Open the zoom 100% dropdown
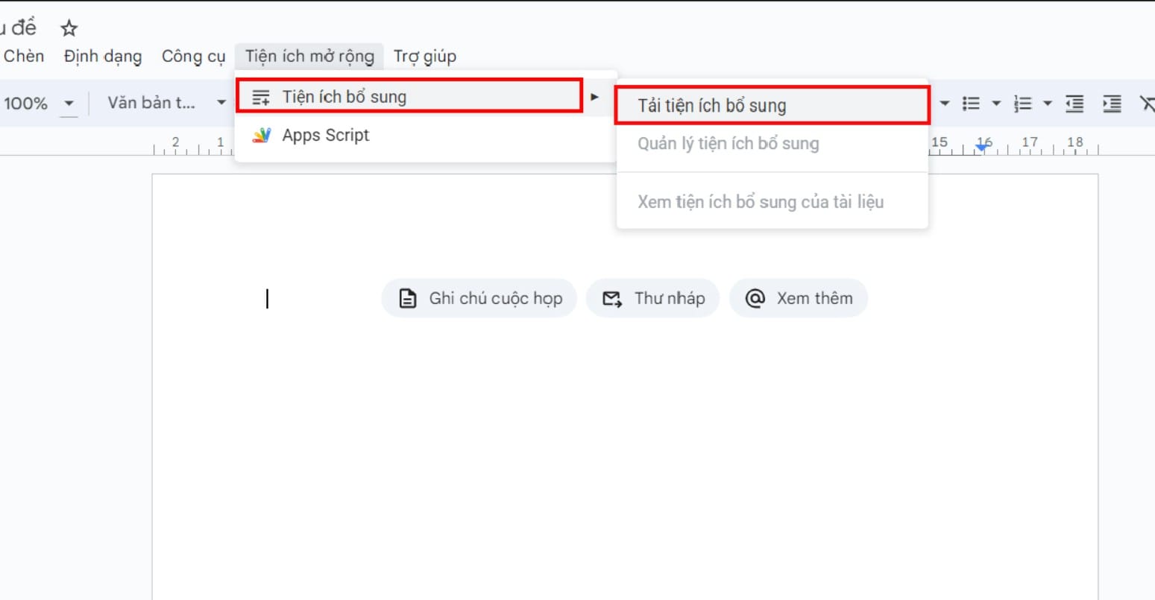The height and width of the screenshot is (600, 1155). coord(69,104)
